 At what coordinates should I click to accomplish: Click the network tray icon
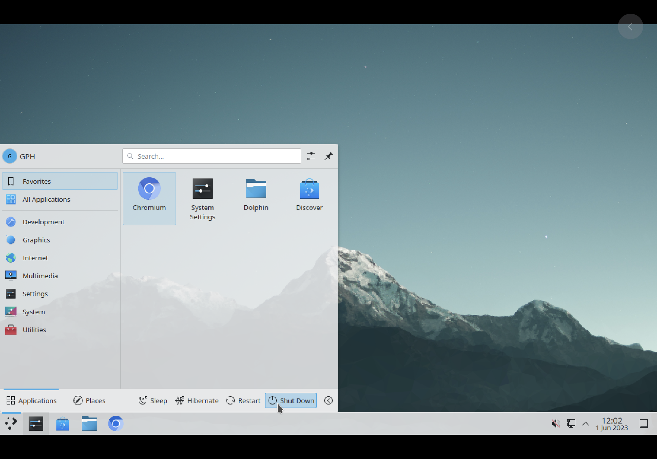point(571,423)
